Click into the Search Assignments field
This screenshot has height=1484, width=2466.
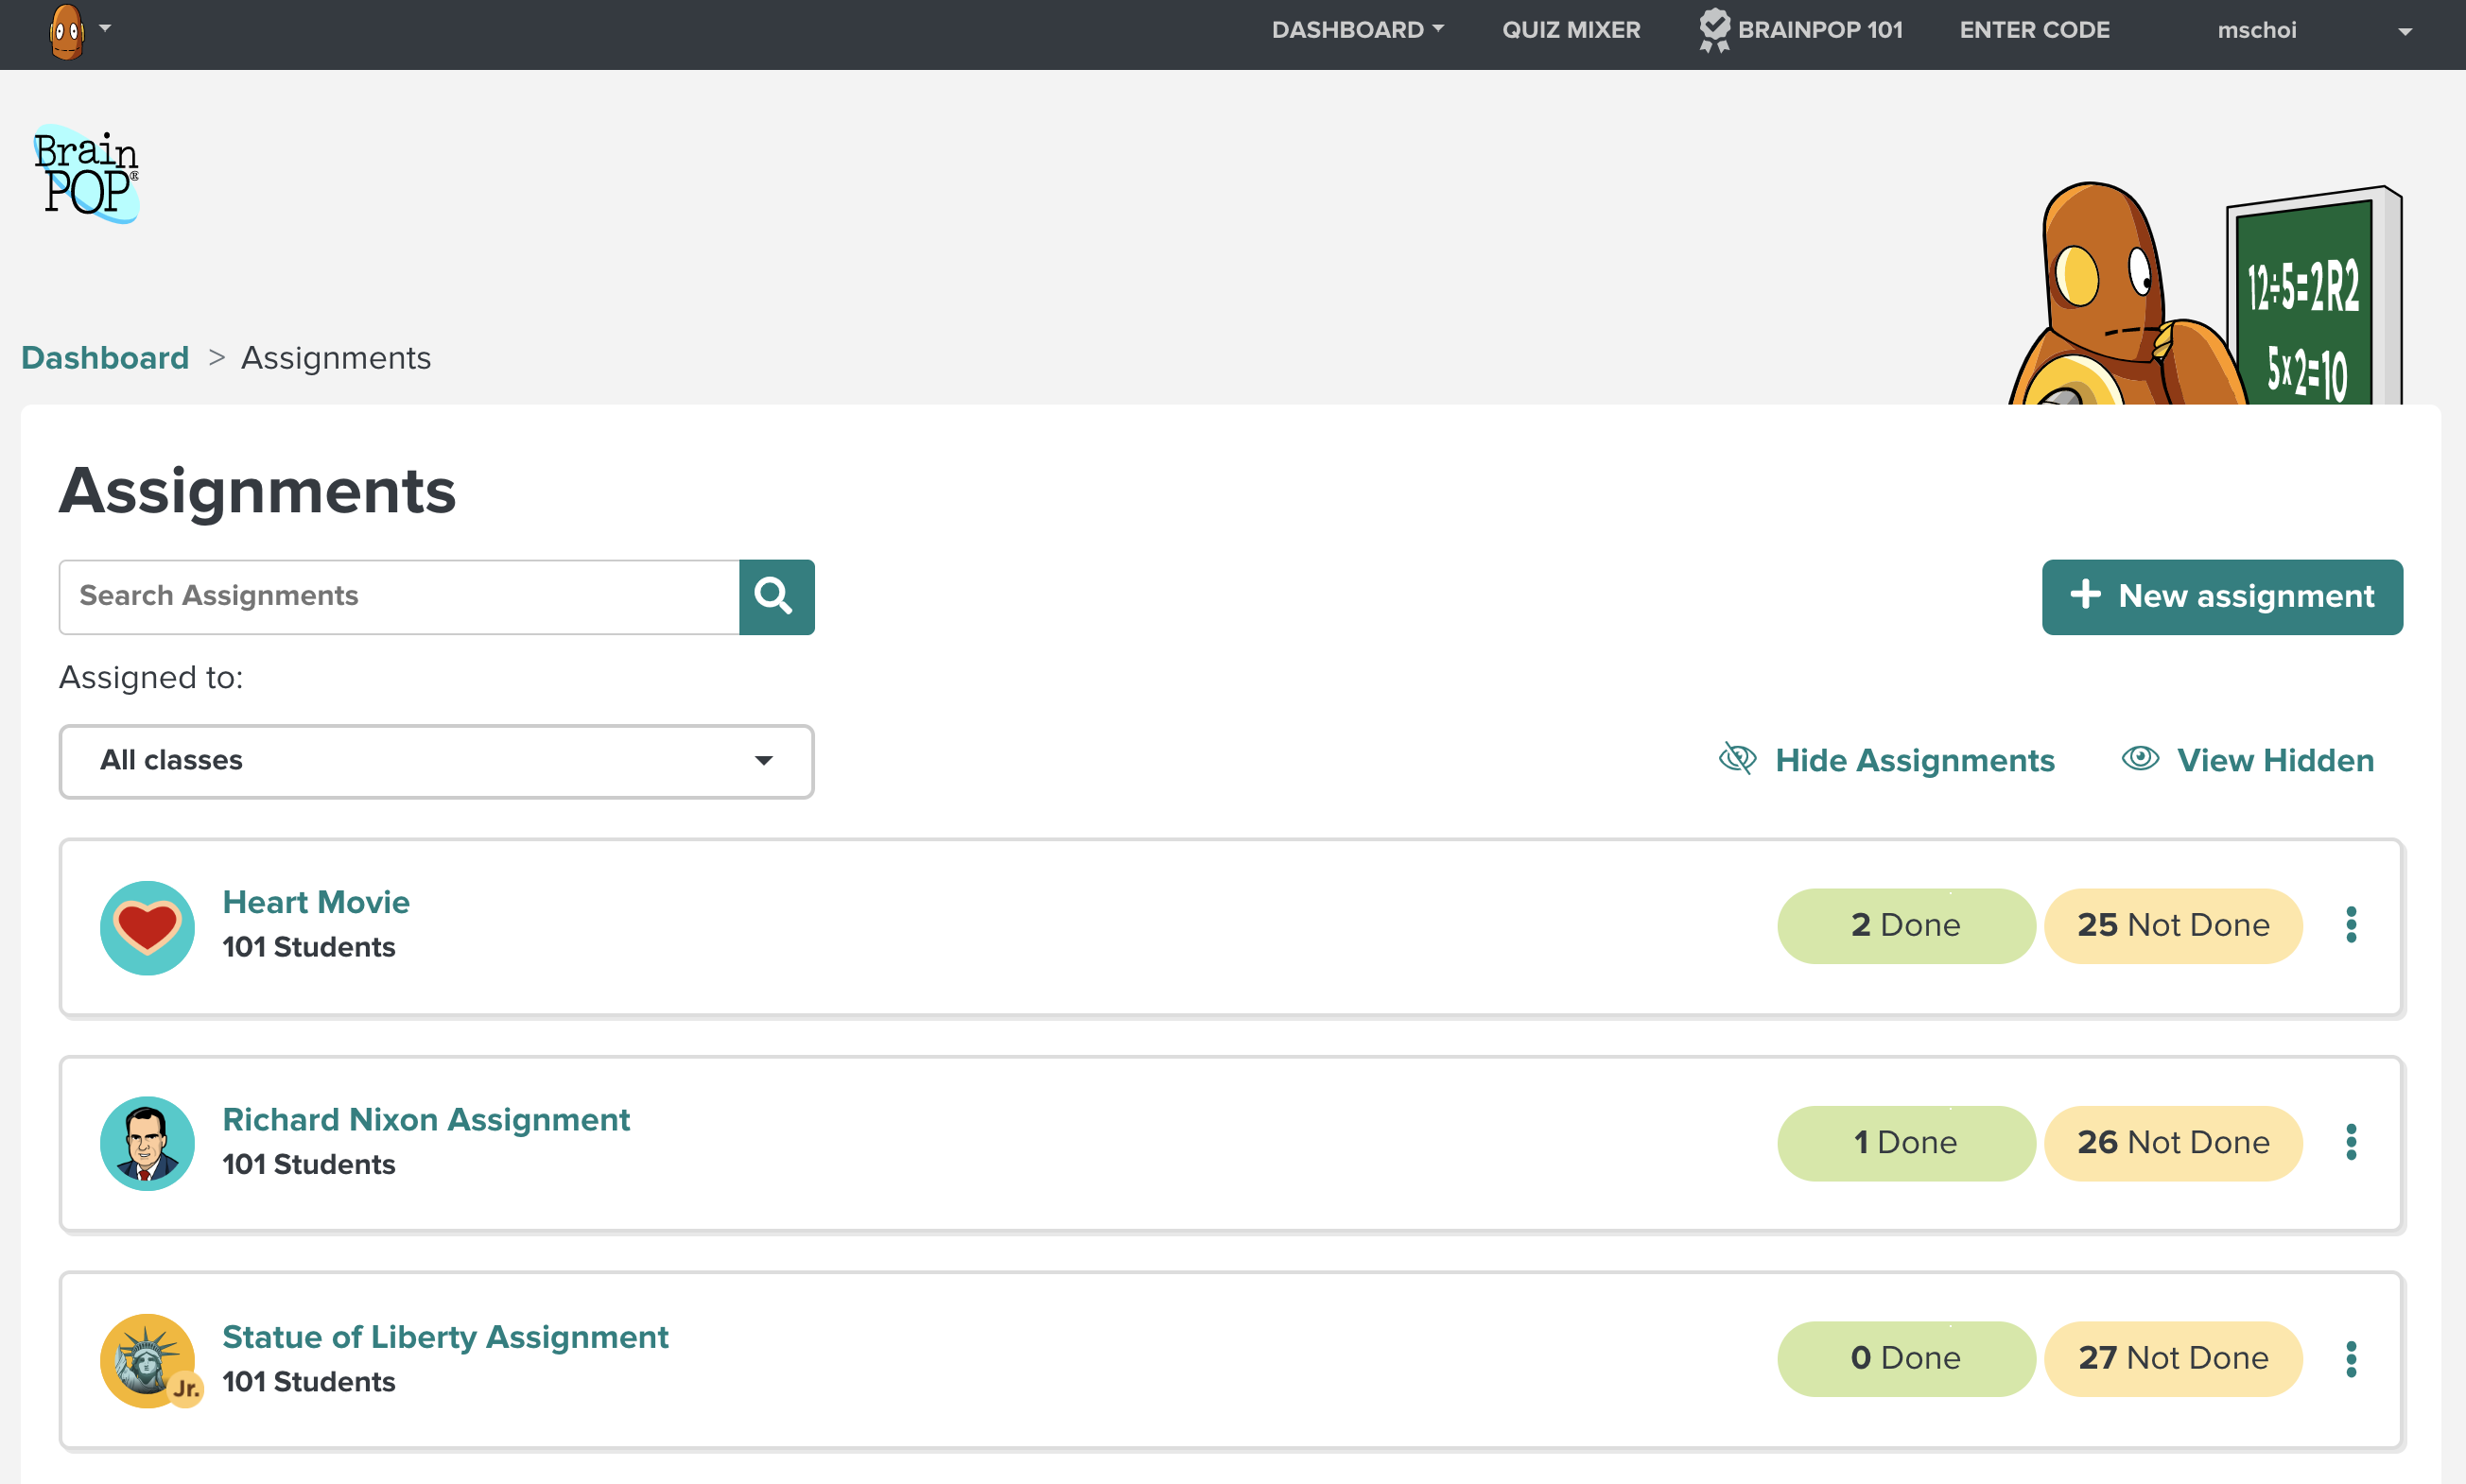(x=399, y=596)
